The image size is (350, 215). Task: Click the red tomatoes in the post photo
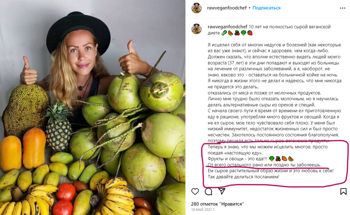(x=64, y=198)
